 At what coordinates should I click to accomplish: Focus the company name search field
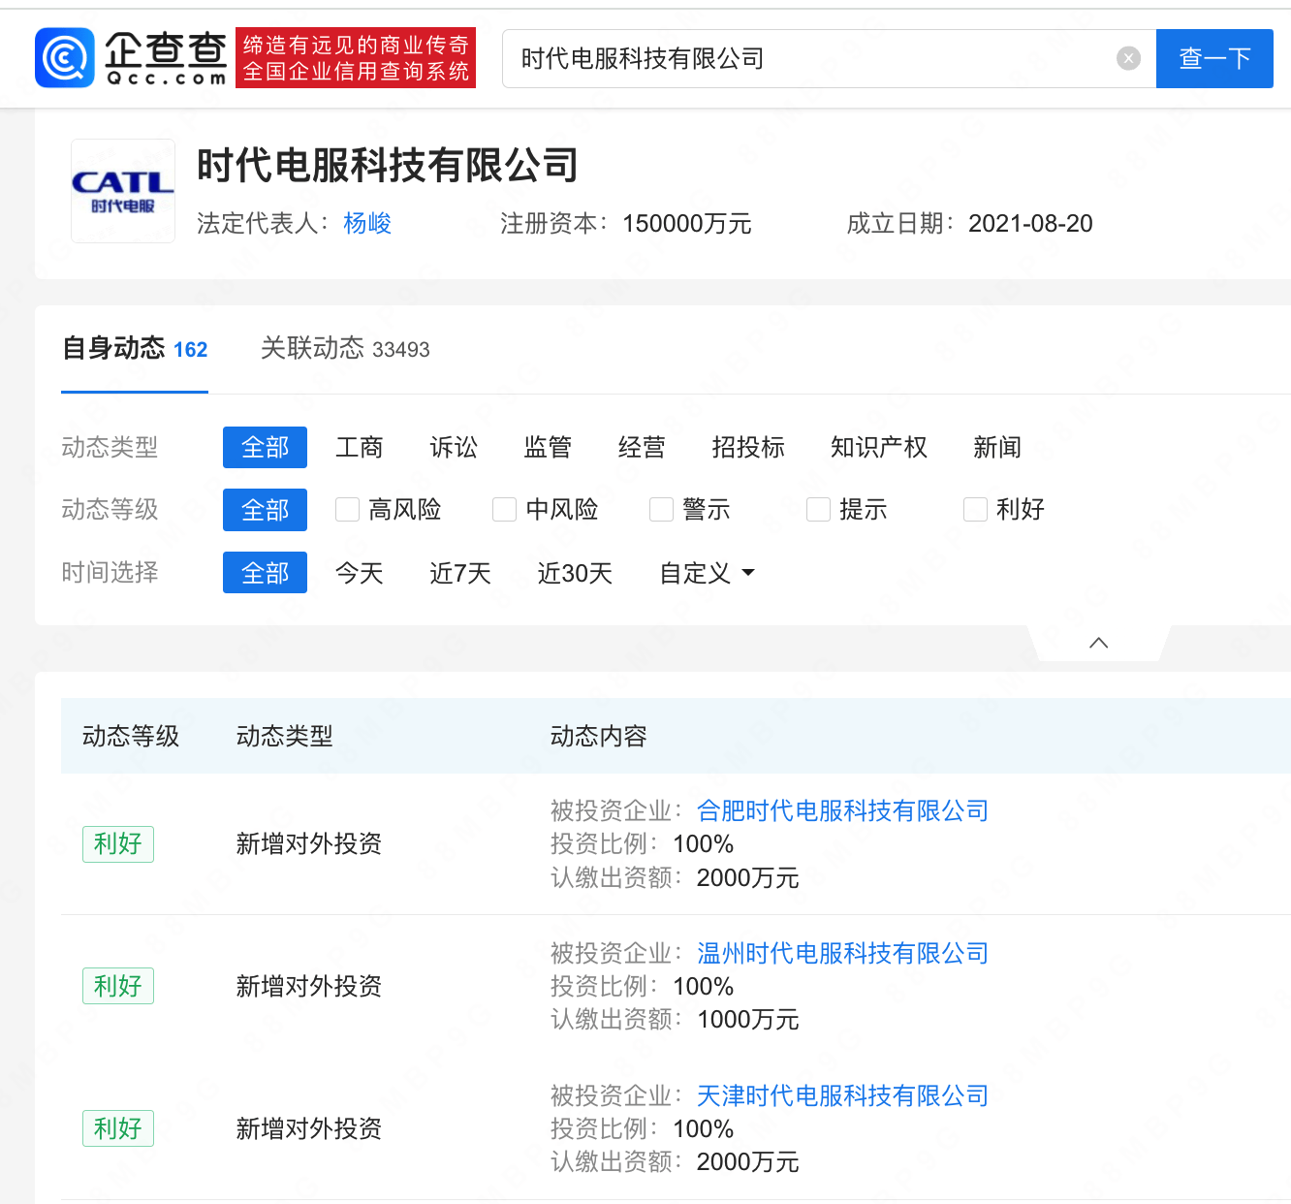point(829,59)
